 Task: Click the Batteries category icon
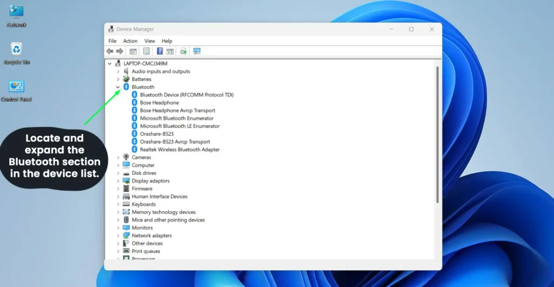coord(126,79)
